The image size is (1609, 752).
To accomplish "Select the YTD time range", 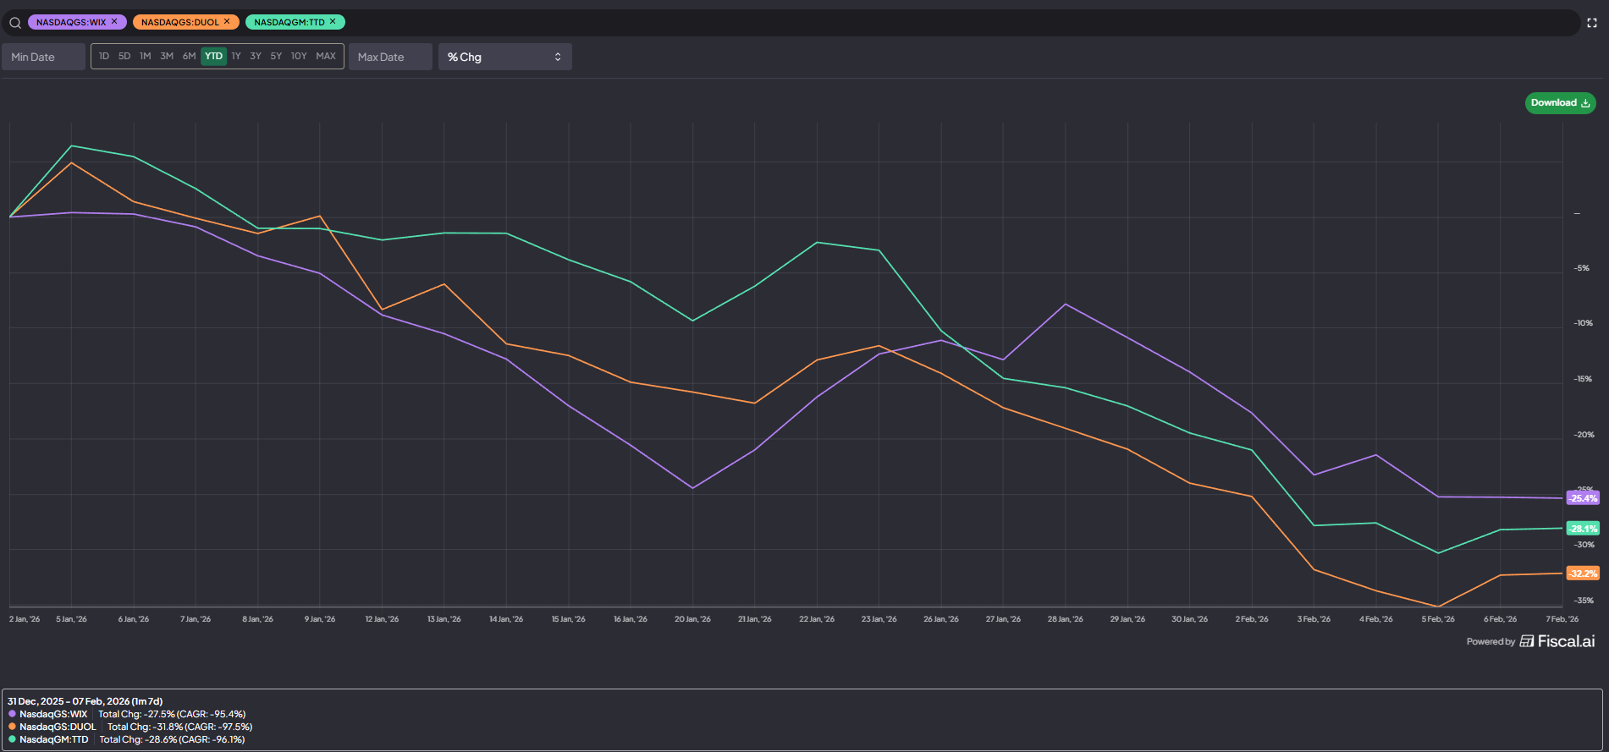I will tap(213, 56).
